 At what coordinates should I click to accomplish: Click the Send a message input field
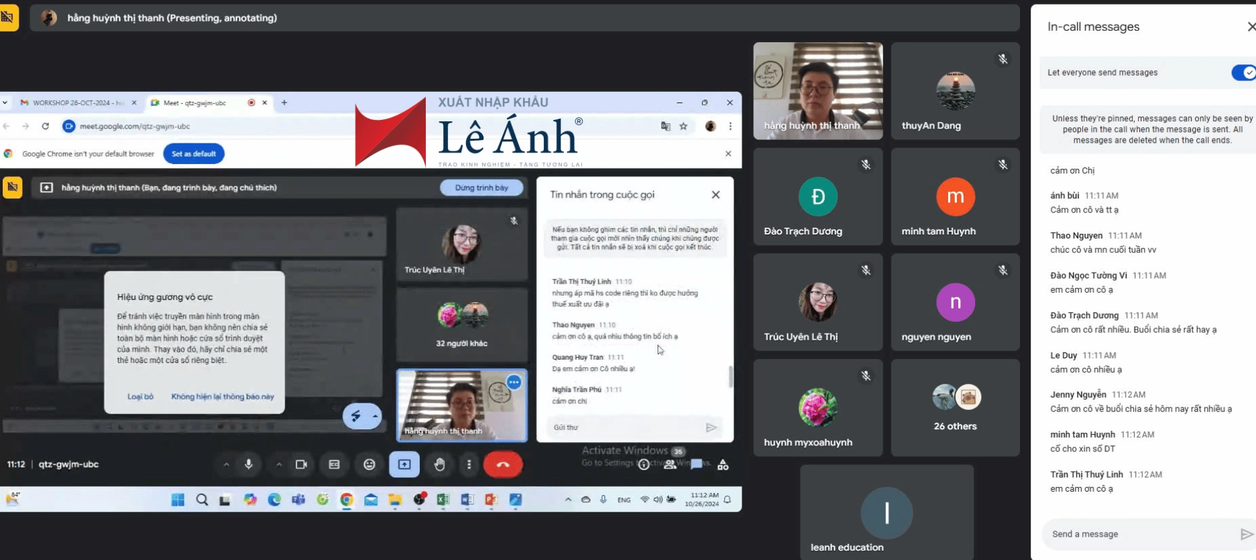point(1140,534)
